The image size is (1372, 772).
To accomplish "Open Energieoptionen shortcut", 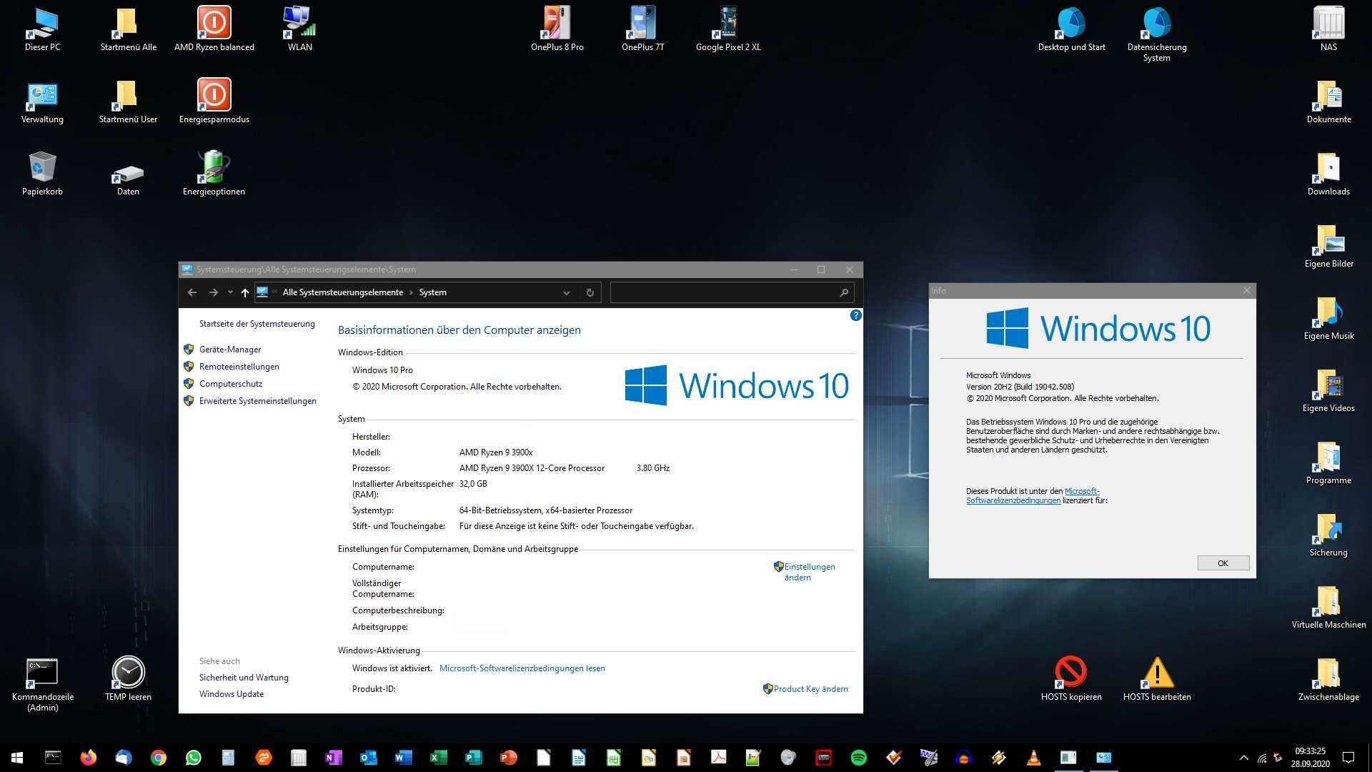I will pos(214,173).
